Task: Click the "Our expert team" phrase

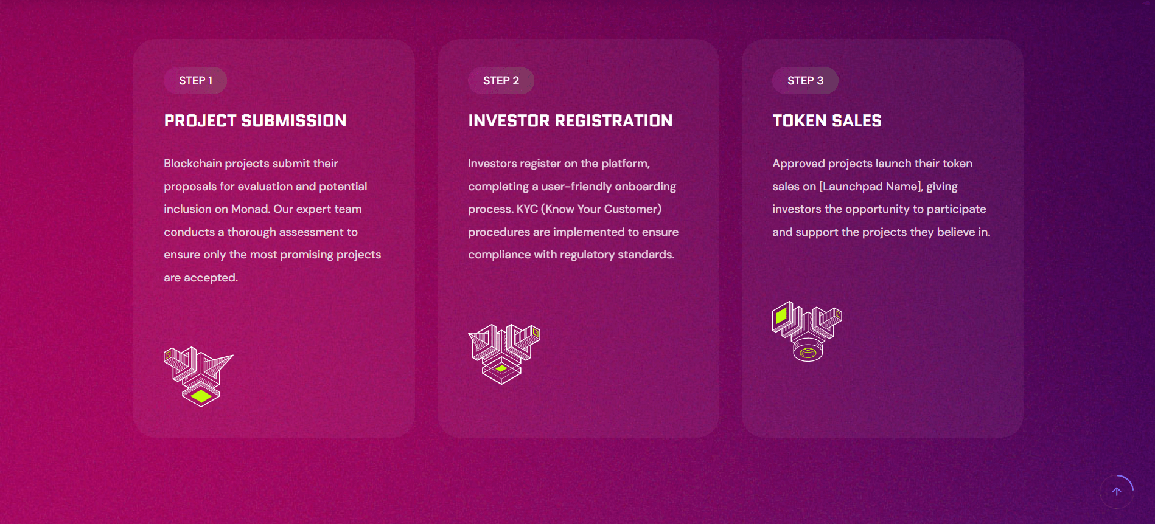Action: [x=317, y=209]
